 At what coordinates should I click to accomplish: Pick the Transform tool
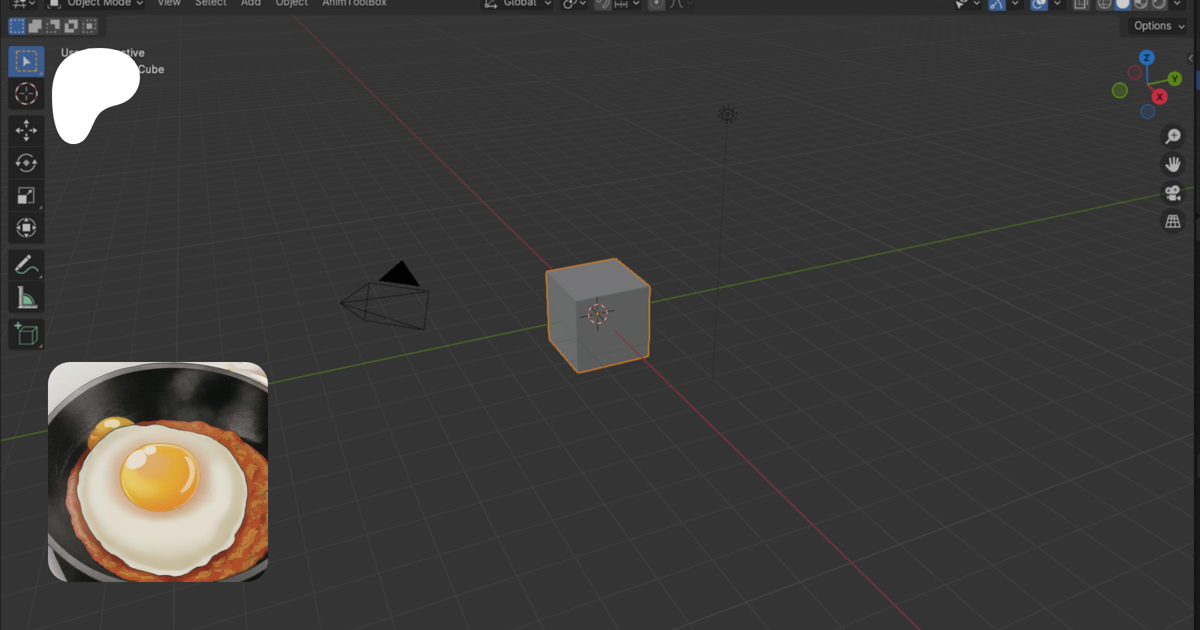[26, 228]
